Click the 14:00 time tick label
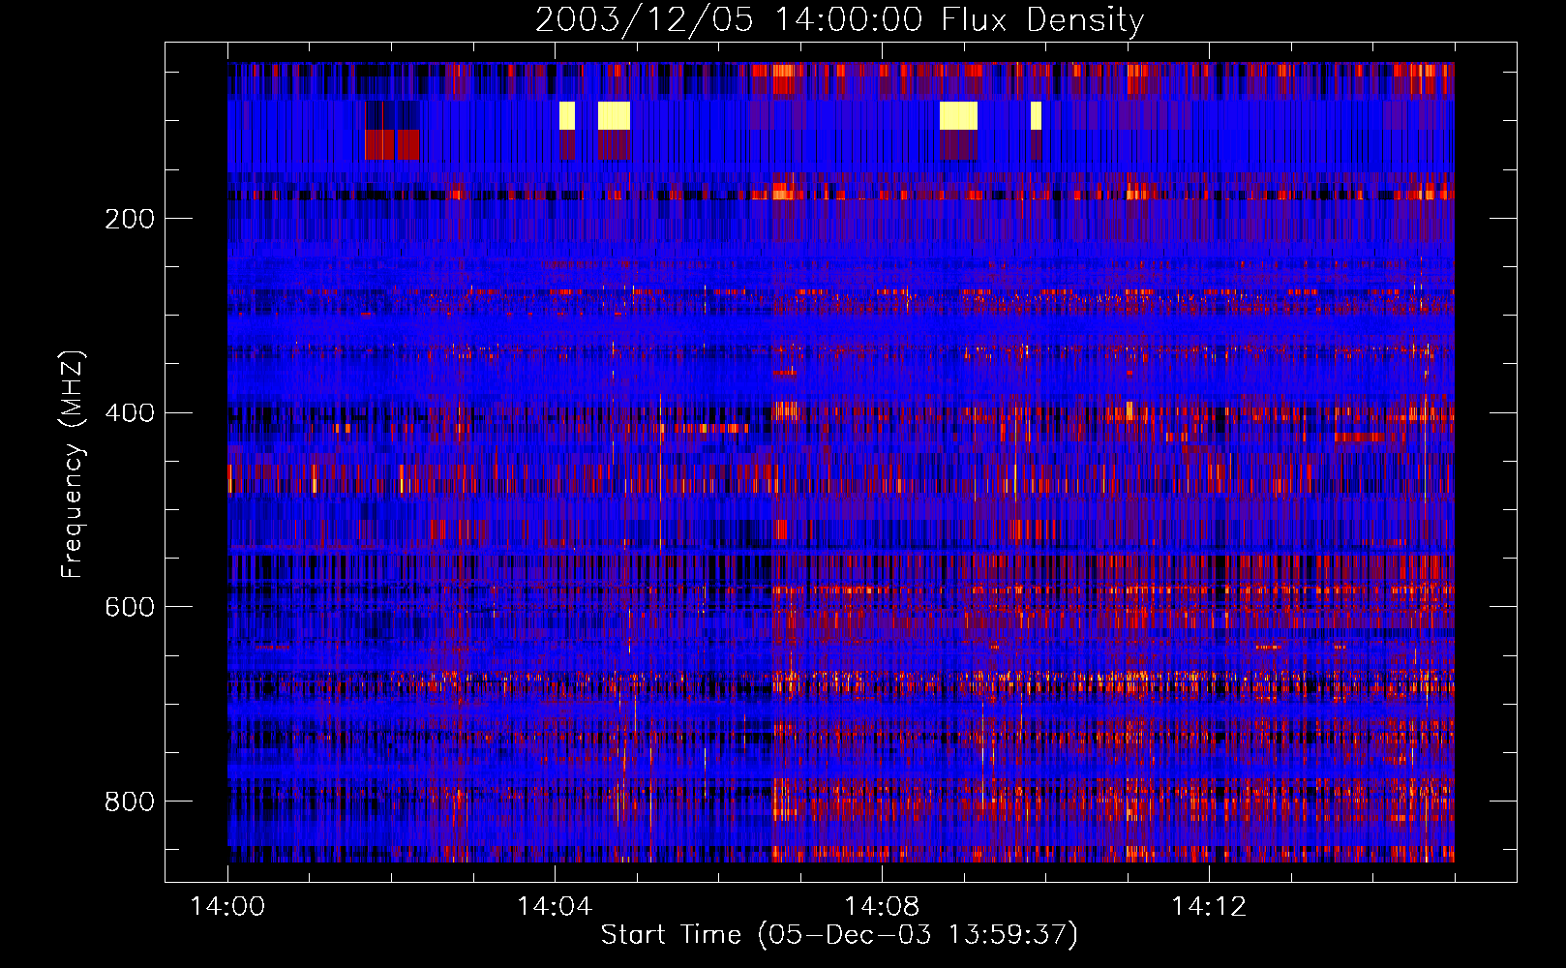Screen dimensions: 1566x968 [x=228, y=906]
